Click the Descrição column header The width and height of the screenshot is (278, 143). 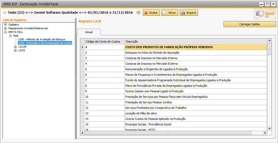pyautogui.click(x=196, y=42)
